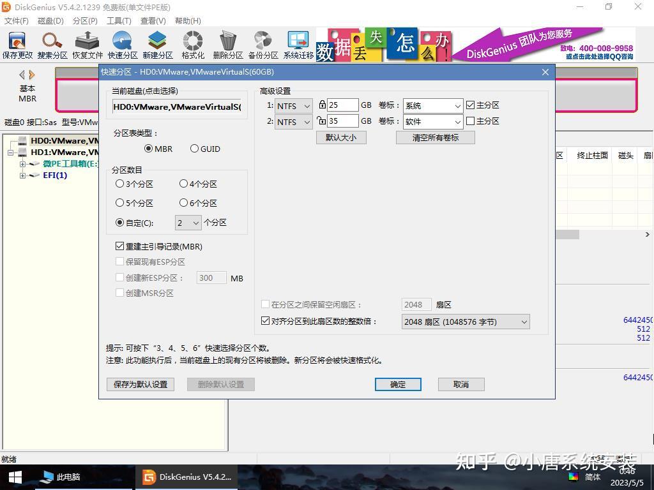Select the 自定(C) custom partition count radio
This screenshot has width=654, height=490.
point(134,223)
